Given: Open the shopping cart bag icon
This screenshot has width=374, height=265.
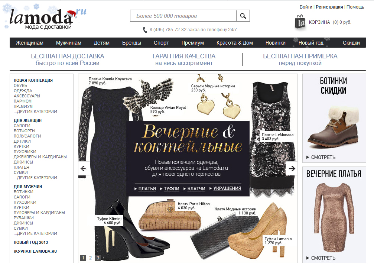Looking at the screenshot, I should pos(300,22).
